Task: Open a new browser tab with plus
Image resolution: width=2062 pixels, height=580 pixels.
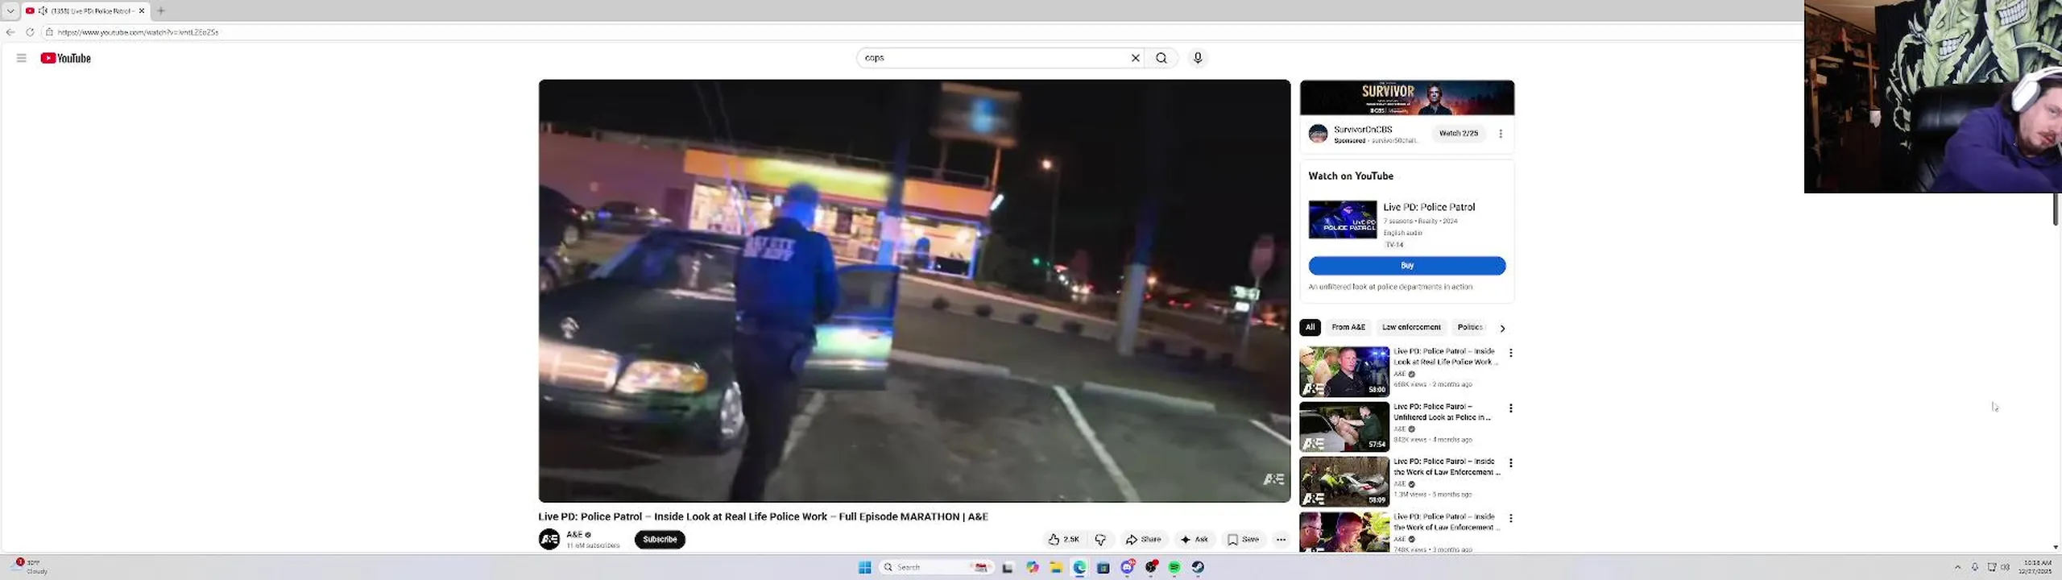Action: (161, 10)
